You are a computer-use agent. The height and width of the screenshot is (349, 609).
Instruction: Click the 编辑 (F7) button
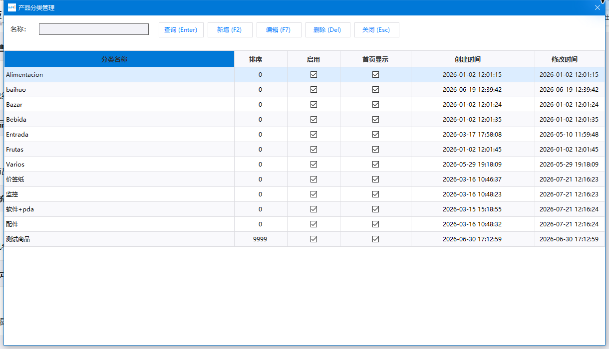[x=279, y=30]
